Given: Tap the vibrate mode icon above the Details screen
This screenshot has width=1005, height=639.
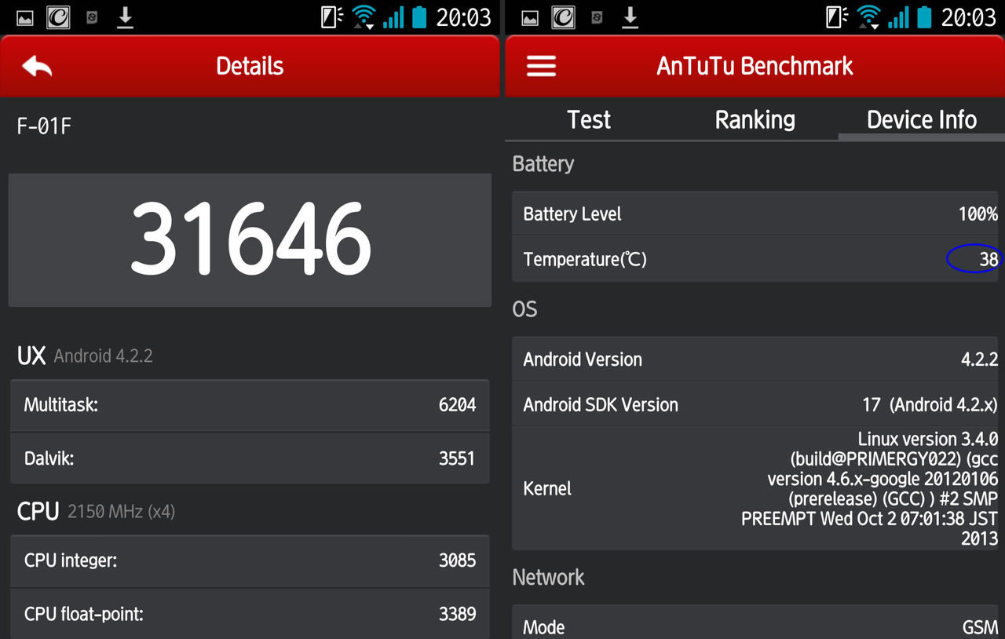Looking at the screenshot, I should click(x=333, y=16).
